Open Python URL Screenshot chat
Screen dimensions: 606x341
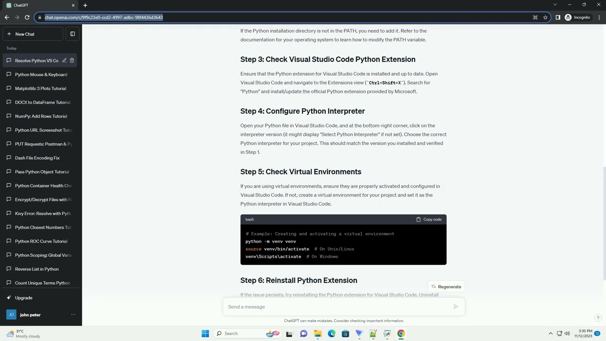41,130
